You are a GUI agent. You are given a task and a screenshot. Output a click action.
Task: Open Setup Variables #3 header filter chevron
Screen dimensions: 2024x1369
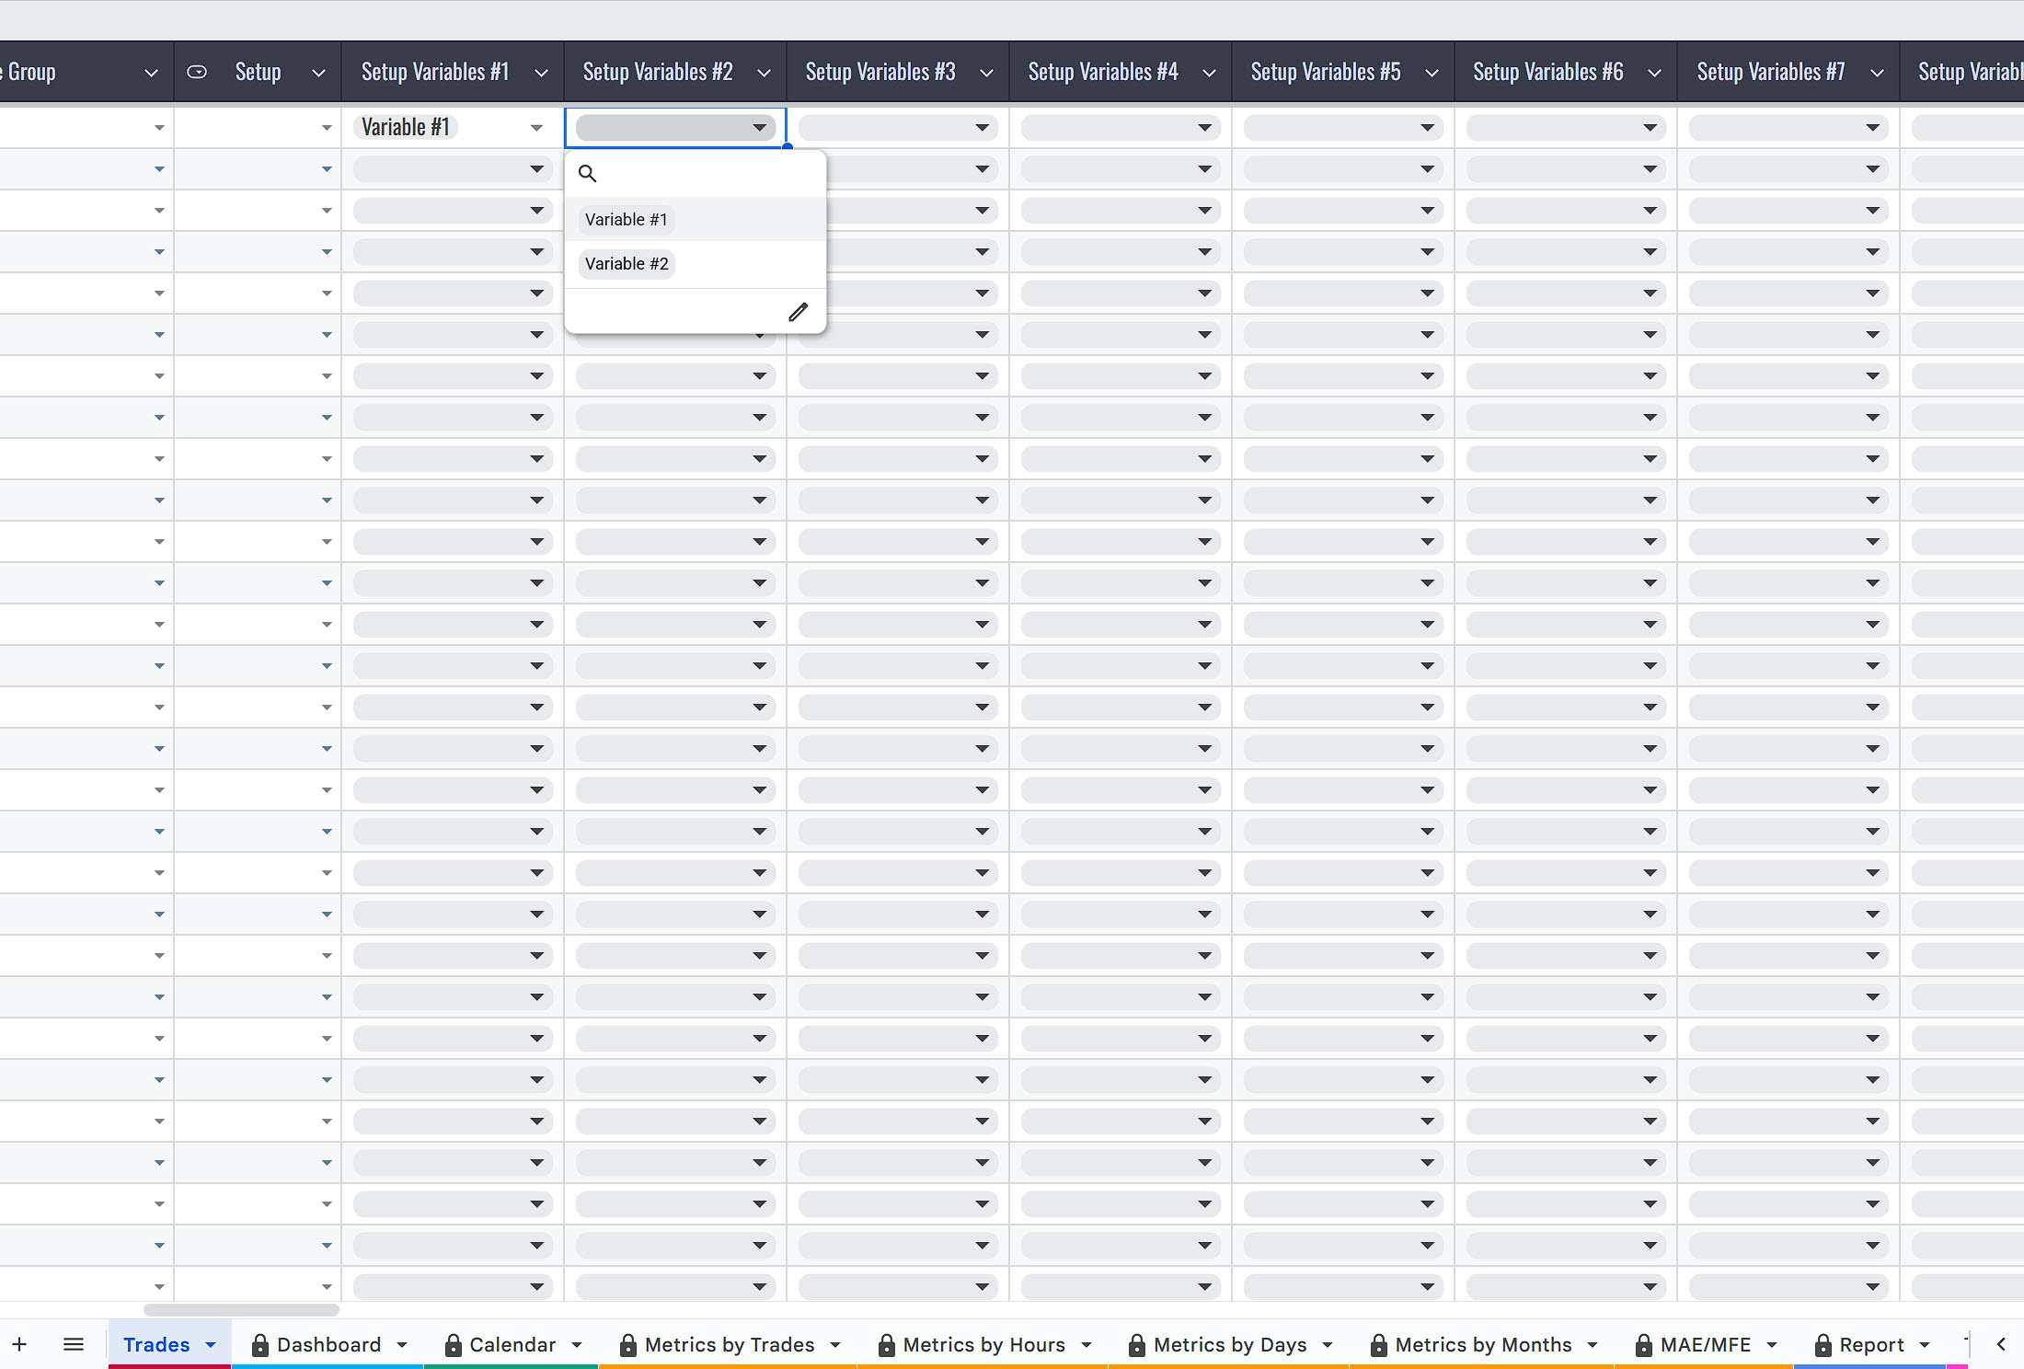(986, 73)
